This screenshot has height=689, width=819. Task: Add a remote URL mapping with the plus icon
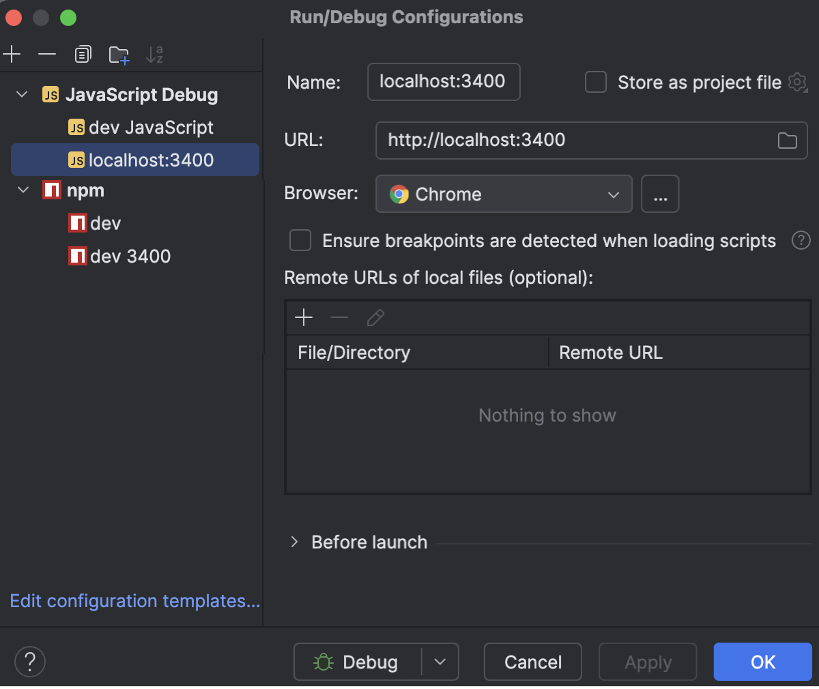pyautogui.click(x=304, y=317)
